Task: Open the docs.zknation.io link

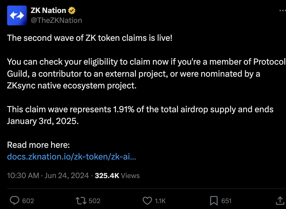Action: coord(71,157)
